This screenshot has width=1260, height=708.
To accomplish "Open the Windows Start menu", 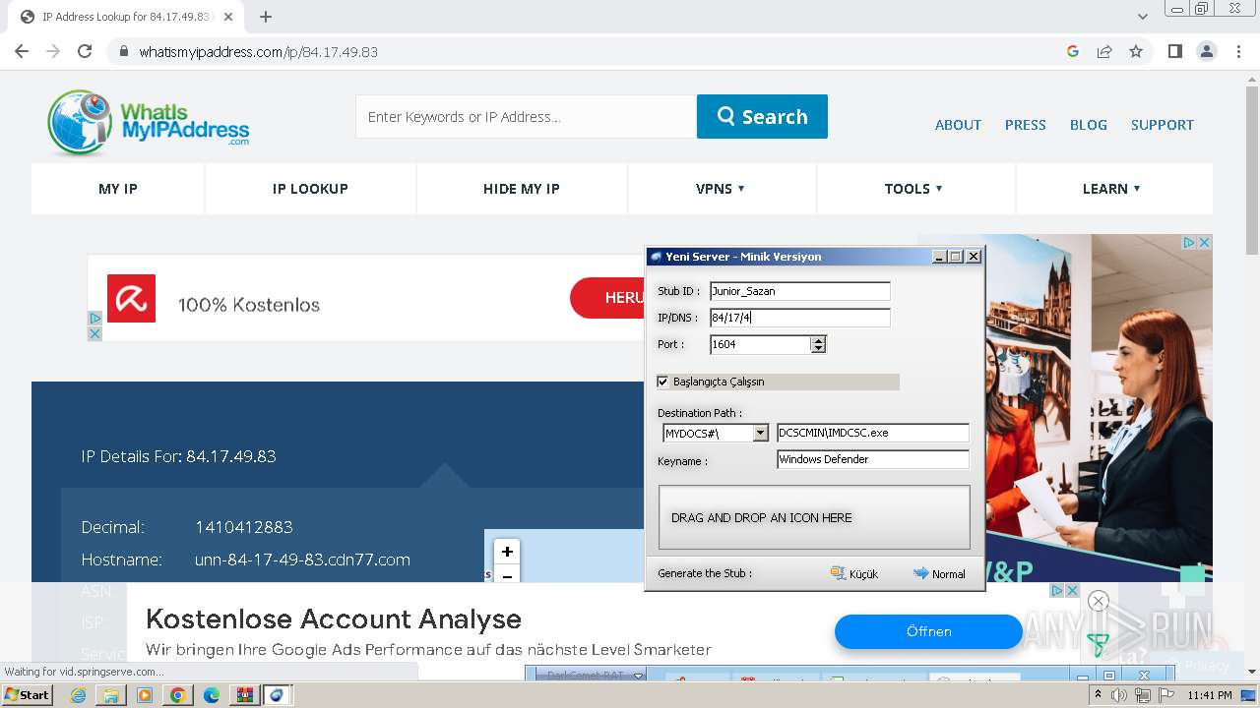I will pyautogui.click(x=27, y=695).
